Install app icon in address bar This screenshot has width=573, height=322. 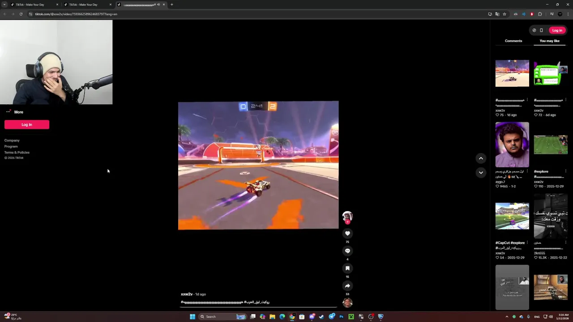coord(490,14)
